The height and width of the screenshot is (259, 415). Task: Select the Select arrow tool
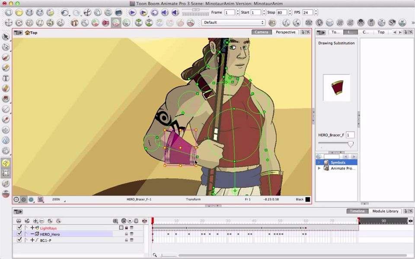pos(6,36)
